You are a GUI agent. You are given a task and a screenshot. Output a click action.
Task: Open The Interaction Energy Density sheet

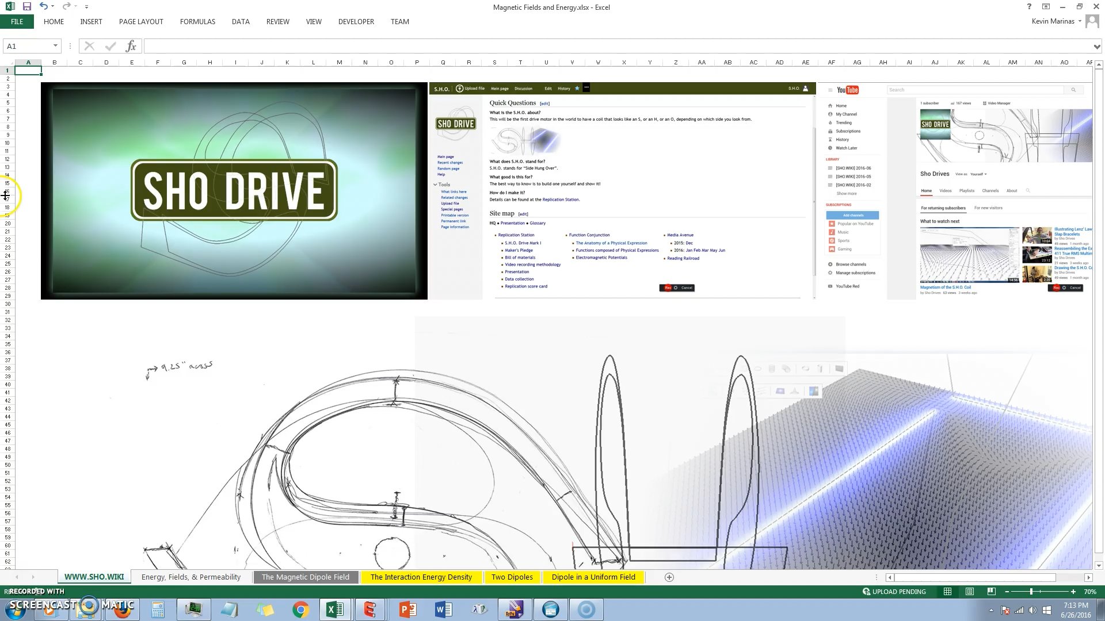(x=421, y=577)
